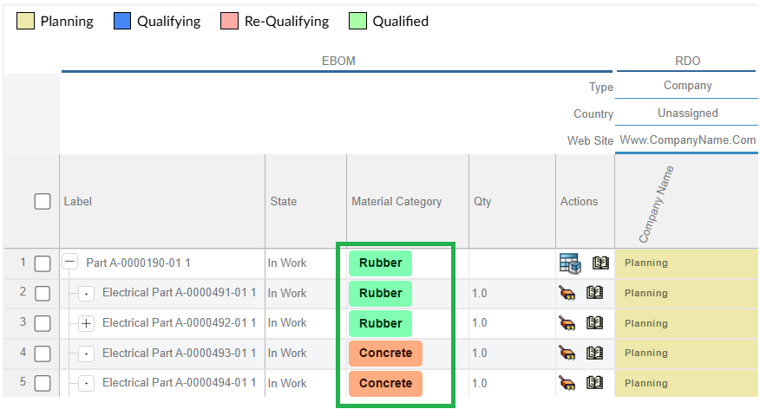Toggle the select-all checkbox in header

click(x=43, y=202)
